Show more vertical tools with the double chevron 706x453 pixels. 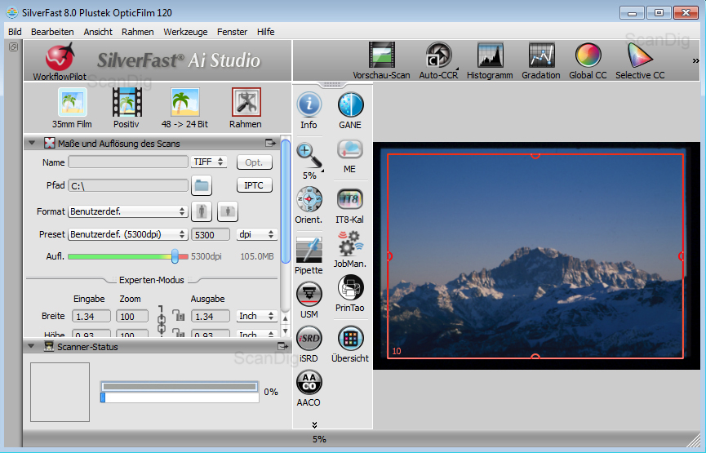click(314, 424)
